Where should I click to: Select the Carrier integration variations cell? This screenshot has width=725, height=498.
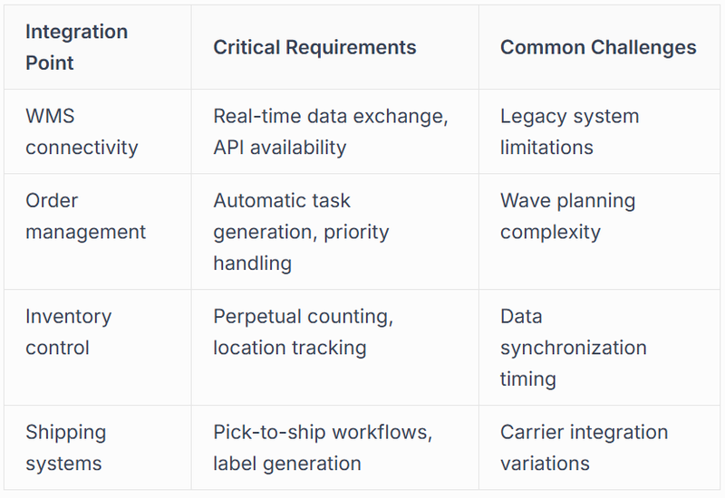click(x=599, y=447)
